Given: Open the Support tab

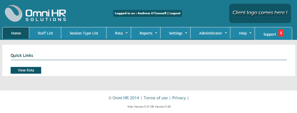Looking at the screenshot, I should (273, 34).
